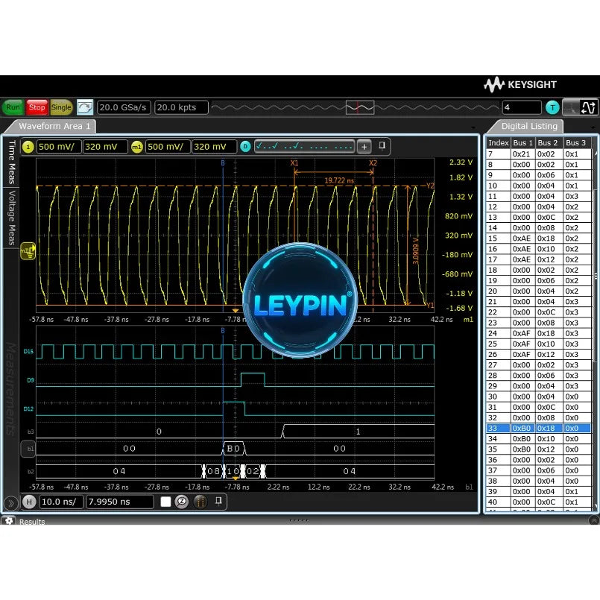Trigger a Single acquisition
This screenshot has width=600, height=600.
[x=61, y=107]
